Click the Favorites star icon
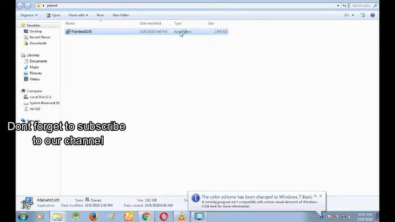 (23, 25)
